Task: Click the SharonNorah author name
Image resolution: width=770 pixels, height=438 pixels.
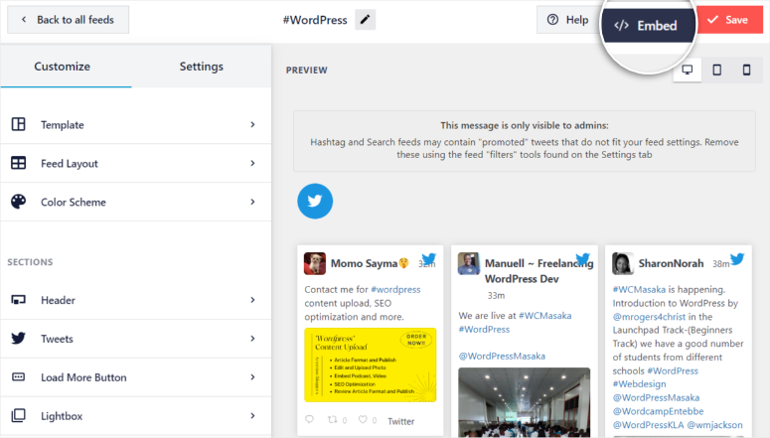Action: (x=671, y=263)
